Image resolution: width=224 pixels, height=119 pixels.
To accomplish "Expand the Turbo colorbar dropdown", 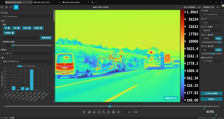I will (212, 22).
